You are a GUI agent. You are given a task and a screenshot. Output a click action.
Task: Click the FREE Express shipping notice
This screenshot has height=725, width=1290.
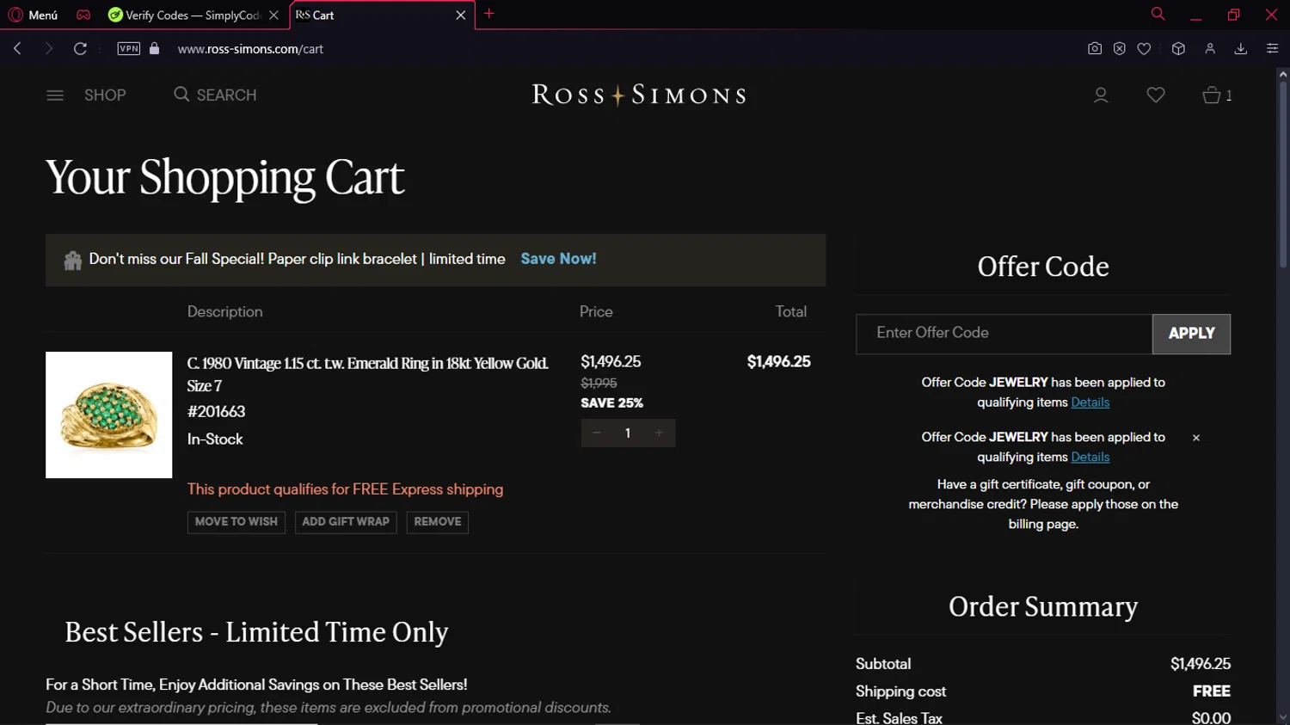pyautogui.click(x=345, y=489)
